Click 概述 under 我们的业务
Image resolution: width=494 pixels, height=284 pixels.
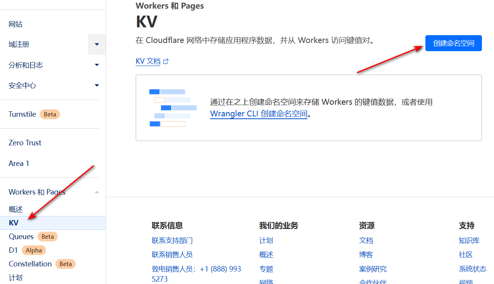tap(266, 254)
